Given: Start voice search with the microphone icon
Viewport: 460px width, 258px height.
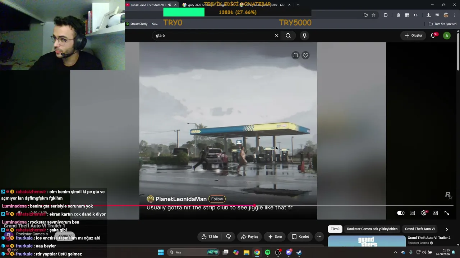Looking at the screenshot, I should [304, 35].
